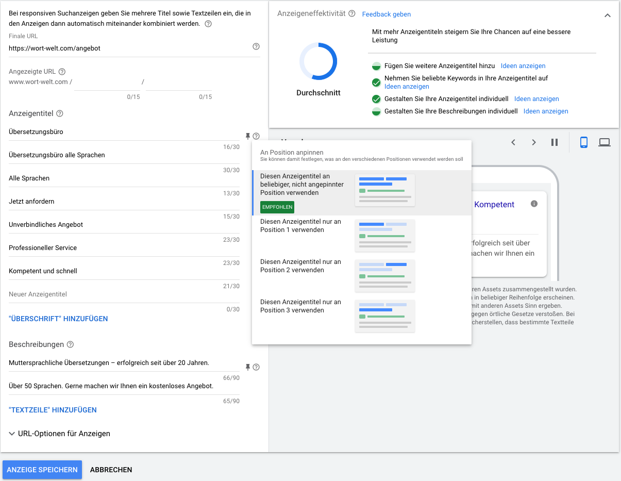
Task: Click Anzeige speichern button
Action: point(42,470)
